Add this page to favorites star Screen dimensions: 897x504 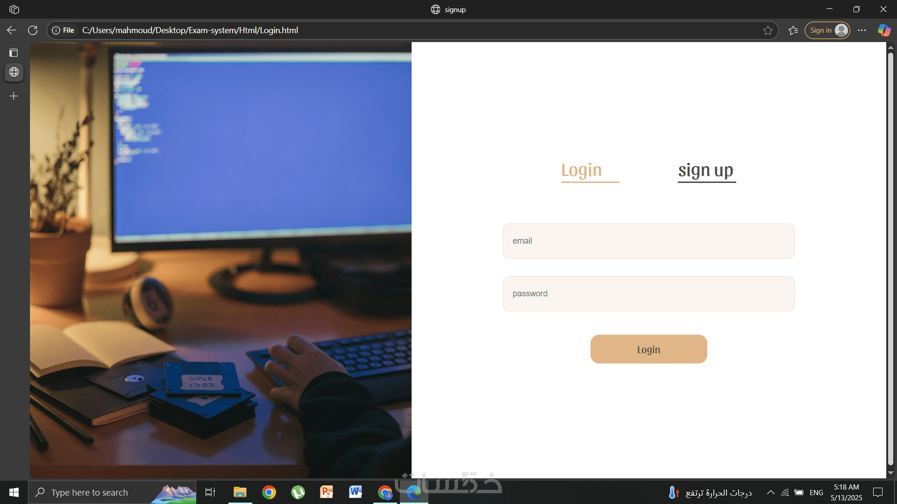click(x=768, y=30)
